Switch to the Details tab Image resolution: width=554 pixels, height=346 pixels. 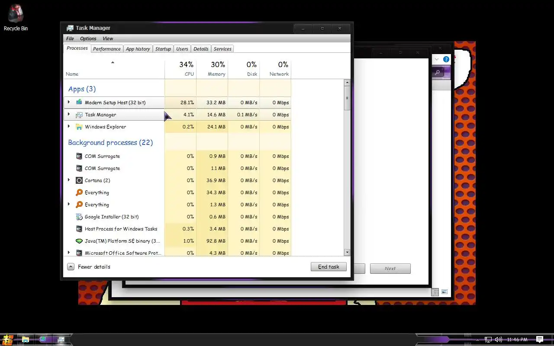(x=201, y=49)
